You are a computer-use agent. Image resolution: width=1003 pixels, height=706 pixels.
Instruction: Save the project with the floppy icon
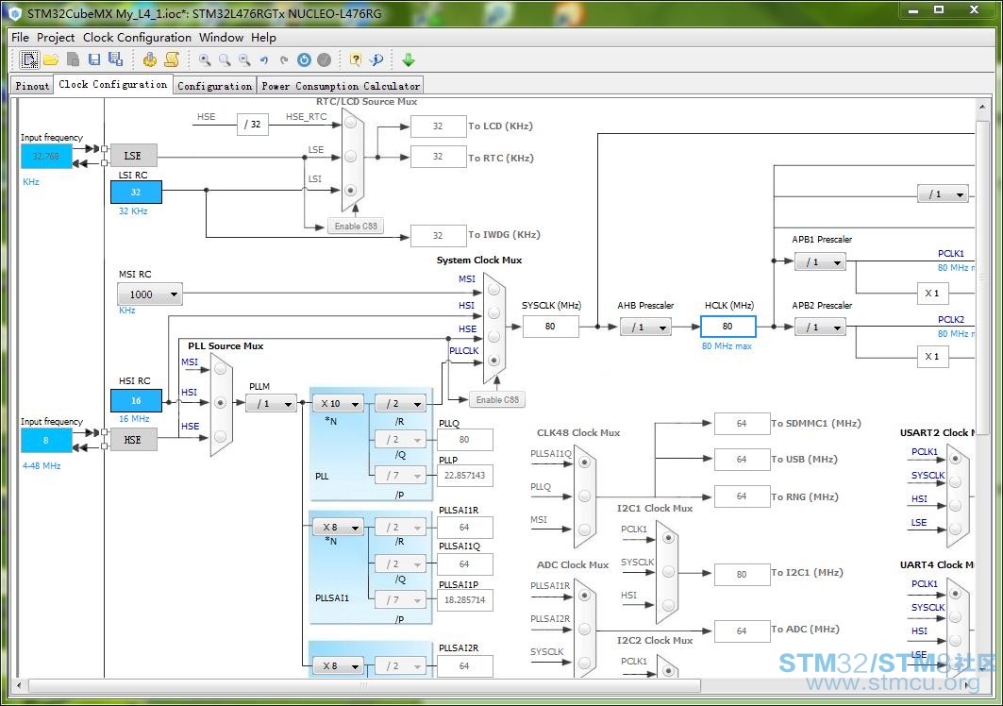[x=94, y=59]
